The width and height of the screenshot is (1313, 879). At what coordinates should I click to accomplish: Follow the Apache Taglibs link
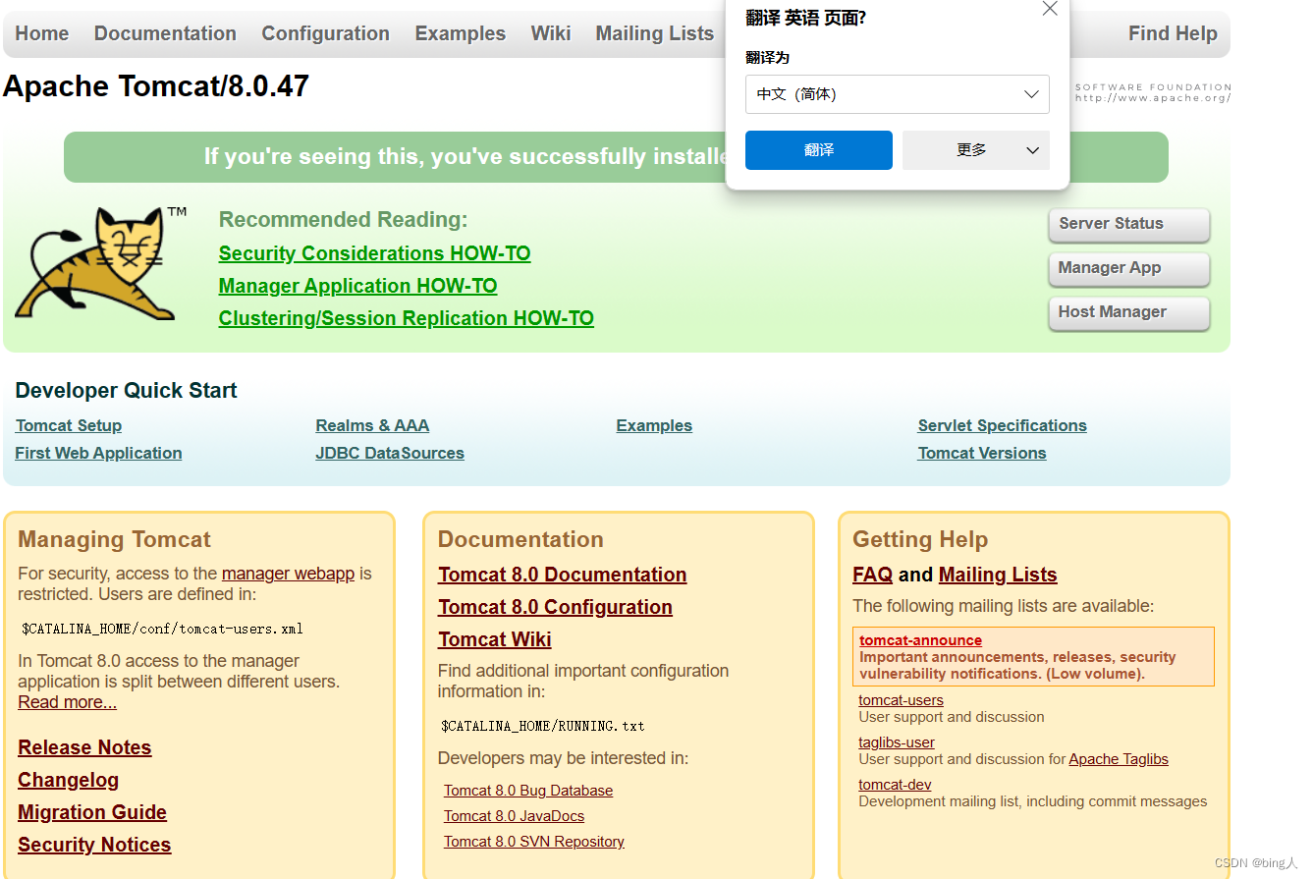click(1119, 759)
